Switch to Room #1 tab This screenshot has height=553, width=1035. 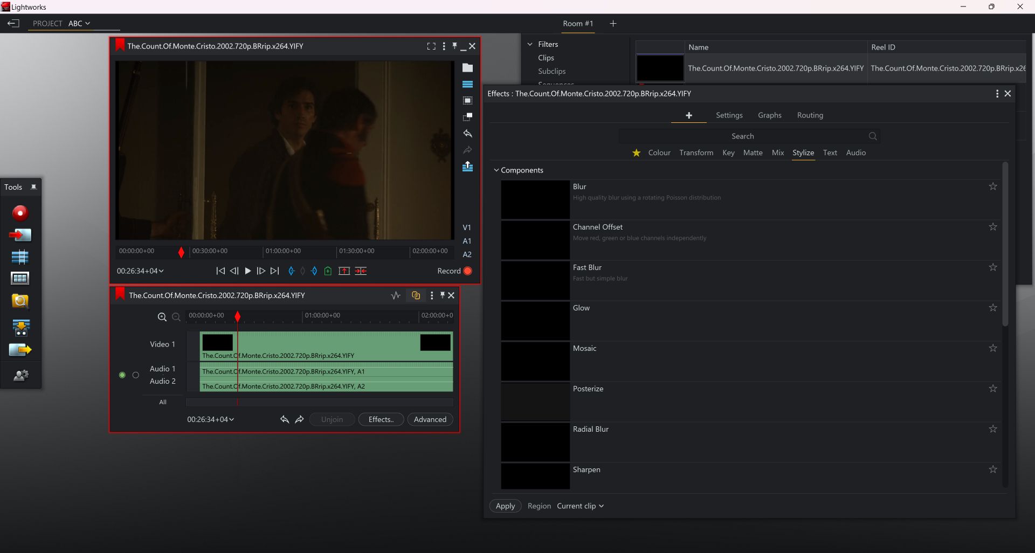[x=578, y=24]
